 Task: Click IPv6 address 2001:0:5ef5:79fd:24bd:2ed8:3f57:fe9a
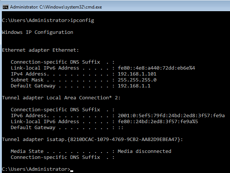click(171, 116)
